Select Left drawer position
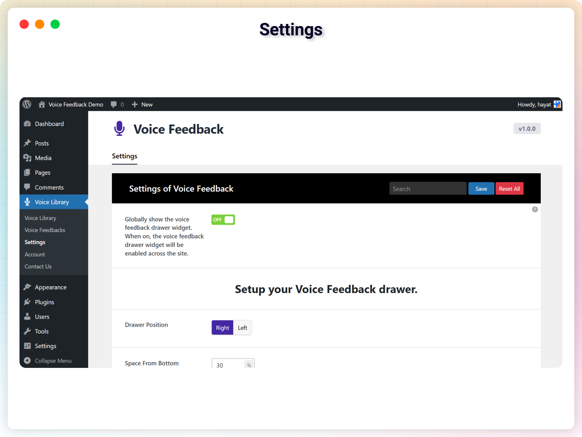The width and height of the screenshot is (582, 437). [242, 328]
